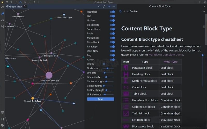Toggle the Table switch
Viewport: 207px width, 129px height.
112,34
